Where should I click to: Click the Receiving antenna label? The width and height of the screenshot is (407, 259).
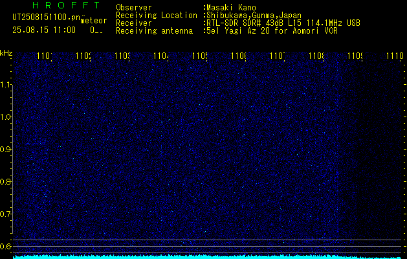155,31
